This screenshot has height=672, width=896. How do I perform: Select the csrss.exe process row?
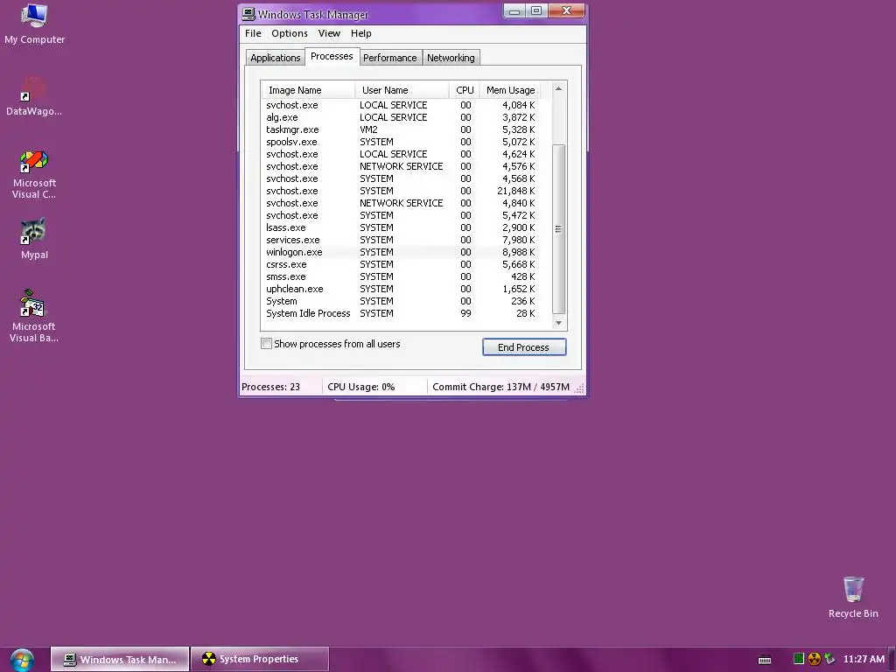coord(401,264)
